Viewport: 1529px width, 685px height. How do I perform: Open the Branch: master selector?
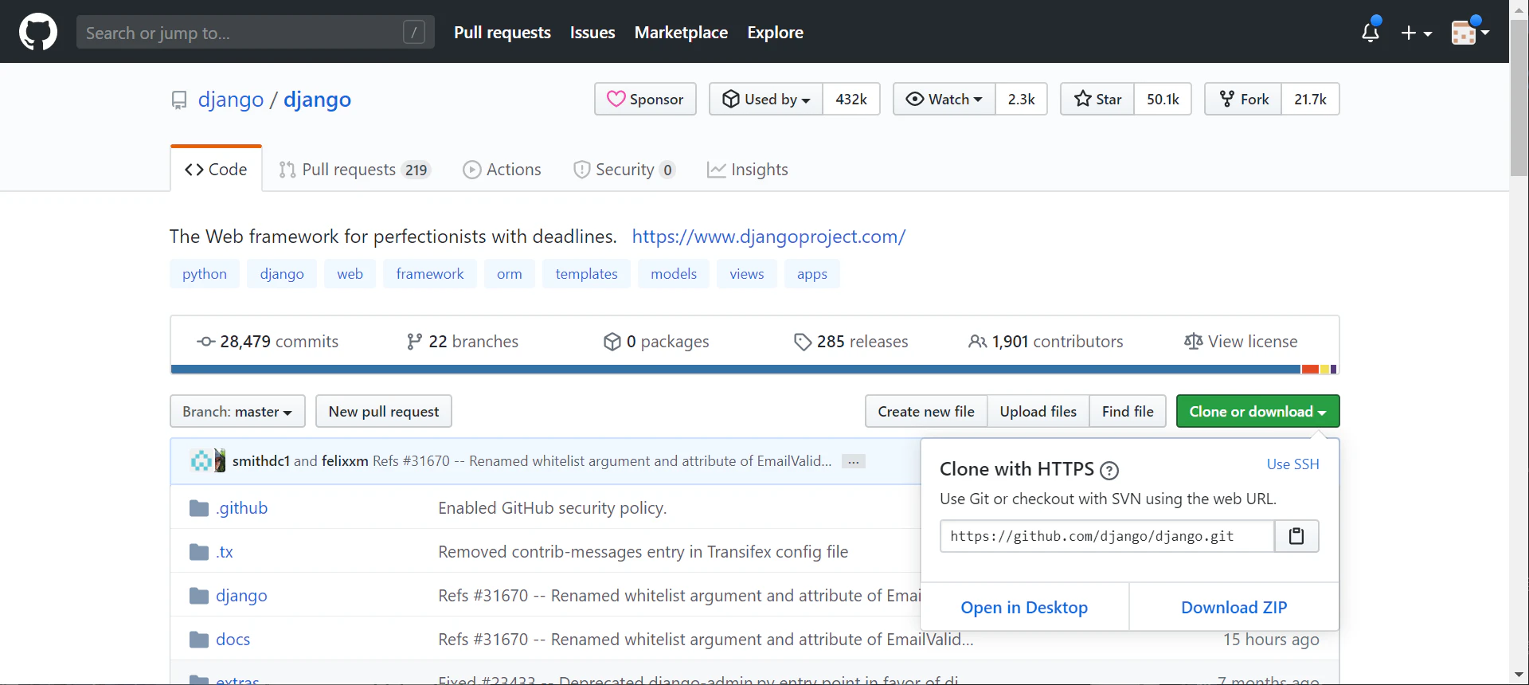point(237,411)
